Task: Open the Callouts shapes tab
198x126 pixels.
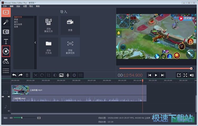Action: [6, 61]
